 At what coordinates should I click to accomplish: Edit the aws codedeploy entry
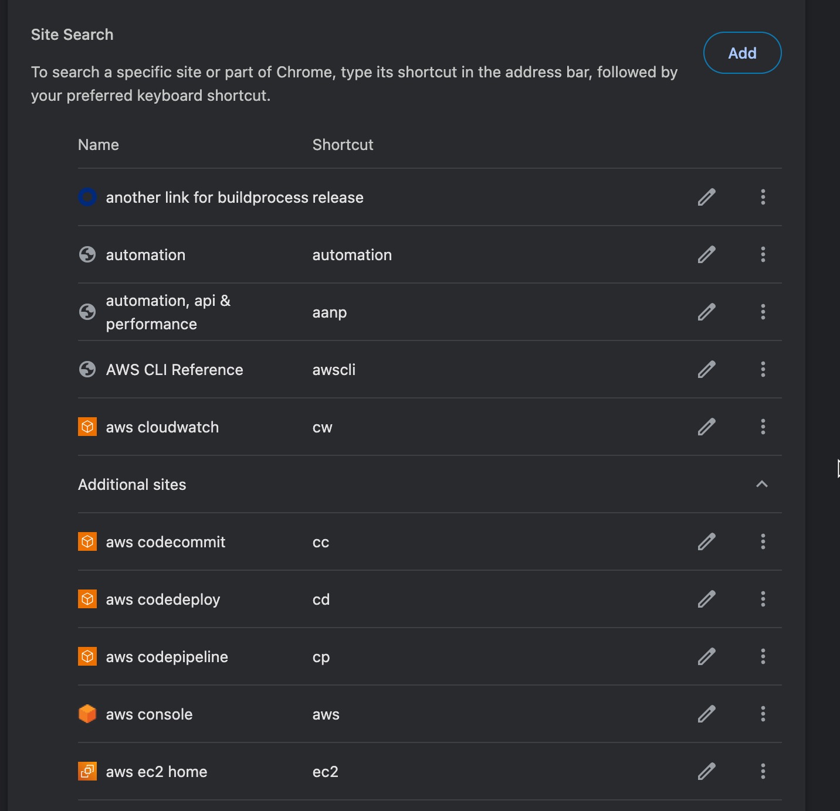click(707, 599)
